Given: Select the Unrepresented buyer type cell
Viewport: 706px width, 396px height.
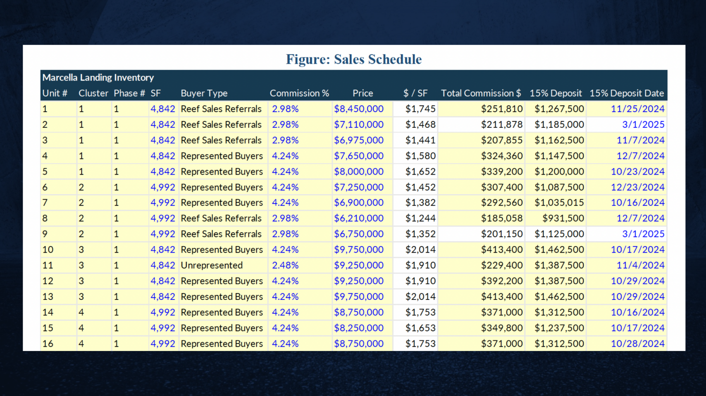Looking at the screenshot, I should (x=212, y=265).
